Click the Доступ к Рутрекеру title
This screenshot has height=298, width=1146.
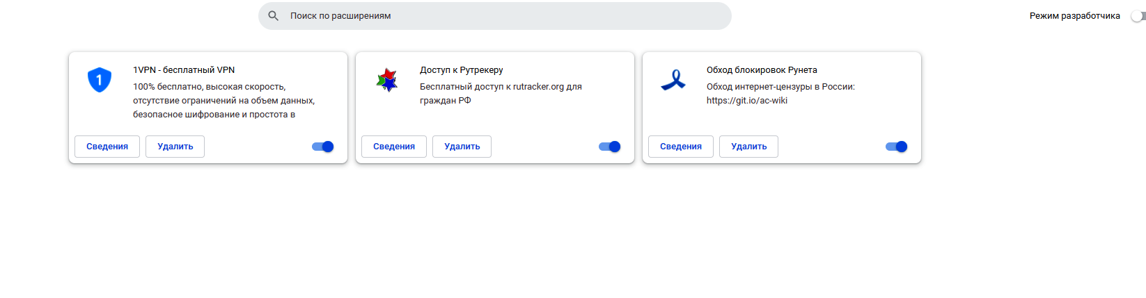point(461,70)
